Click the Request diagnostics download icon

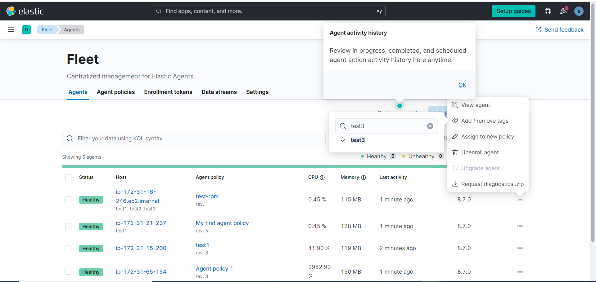[x=455, y=184]
